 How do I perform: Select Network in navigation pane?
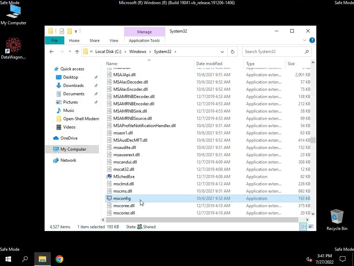68,160
